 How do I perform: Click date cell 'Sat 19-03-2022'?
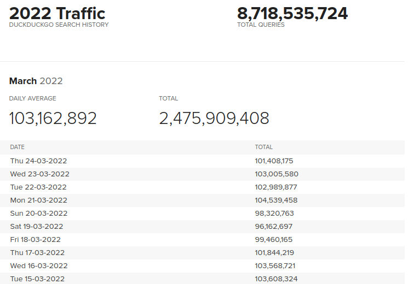[x=37, y=226]
